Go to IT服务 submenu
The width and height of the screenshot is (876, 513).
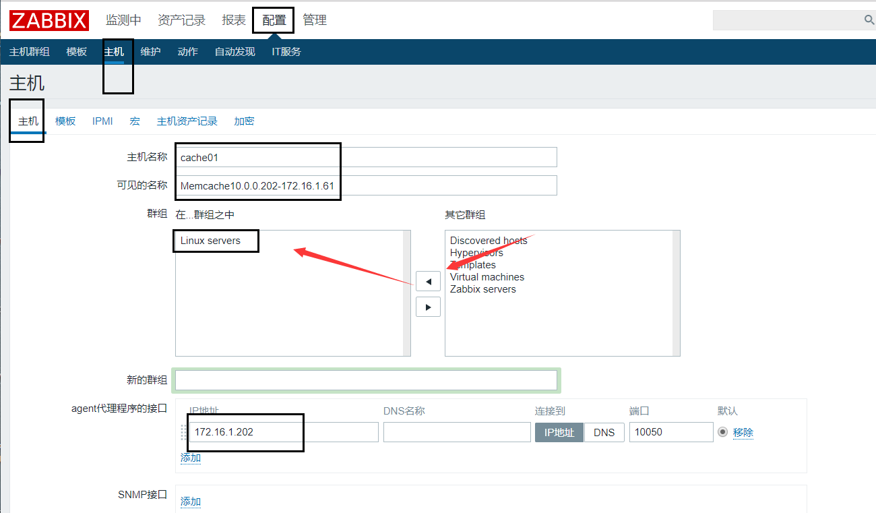286,52
